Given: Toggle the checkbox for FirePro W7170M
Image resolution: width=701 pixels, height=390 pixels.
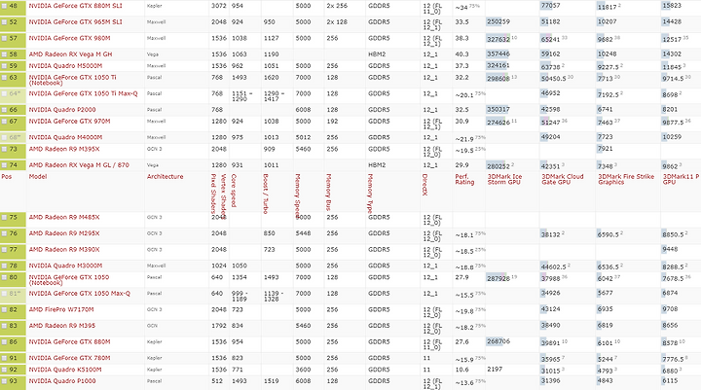Looking at the screenshot, I should [x=5, y=309].
